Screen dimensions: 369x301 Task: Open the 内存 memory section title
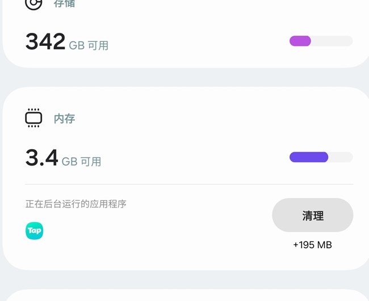coord(64,118)
